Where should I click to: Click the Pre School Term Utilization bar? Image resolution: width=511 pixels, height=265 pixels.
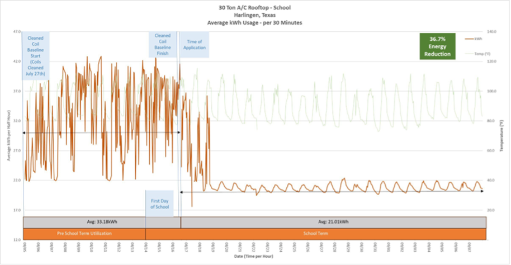[x=84, y=234]
